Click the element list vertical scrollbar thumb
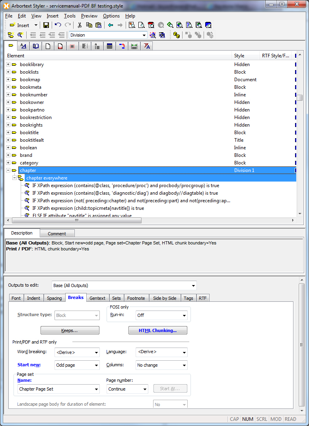 (x=299, y=98)
